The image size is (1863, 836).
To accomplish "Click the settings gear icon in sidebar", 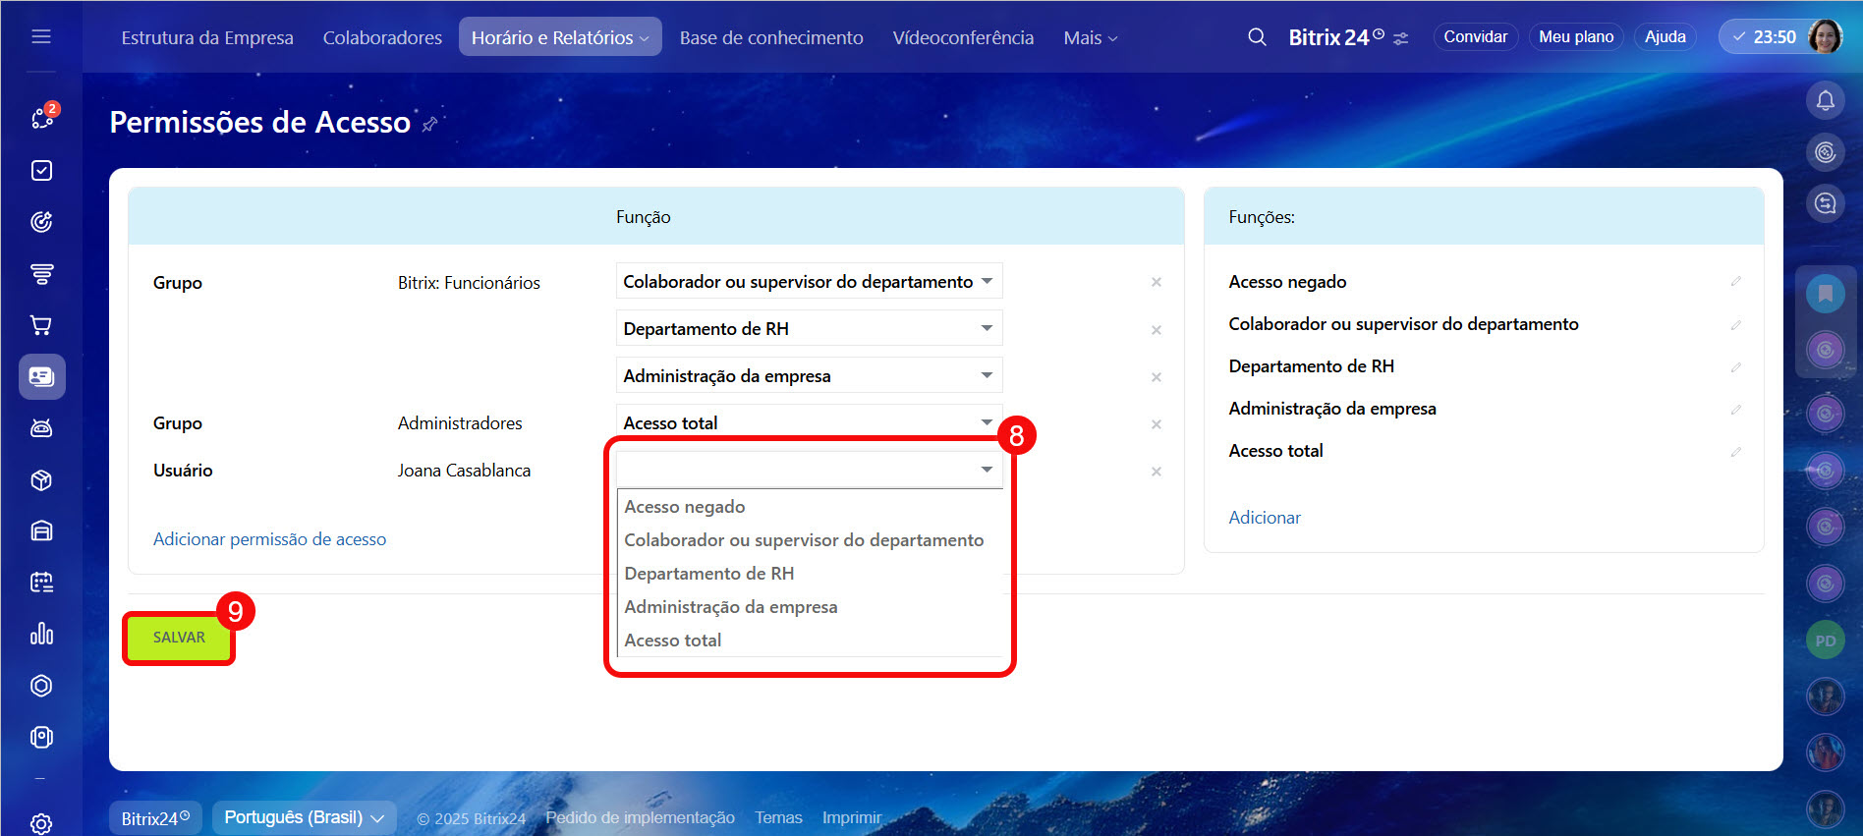I will click(x=41, y=823).
